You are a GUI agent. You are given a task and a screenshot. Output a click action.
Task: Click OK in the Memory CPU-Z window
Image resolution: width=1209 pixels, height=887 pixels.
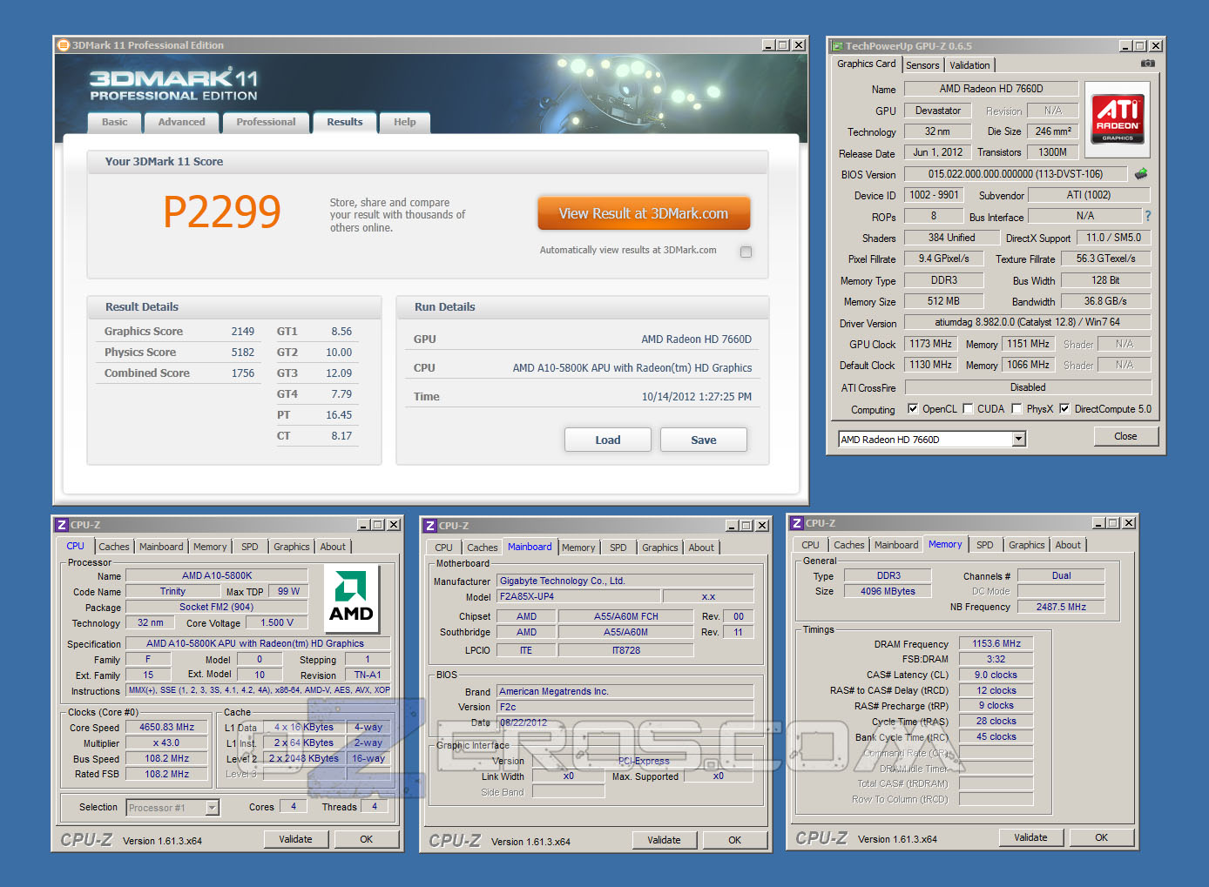pos(1102,837)
